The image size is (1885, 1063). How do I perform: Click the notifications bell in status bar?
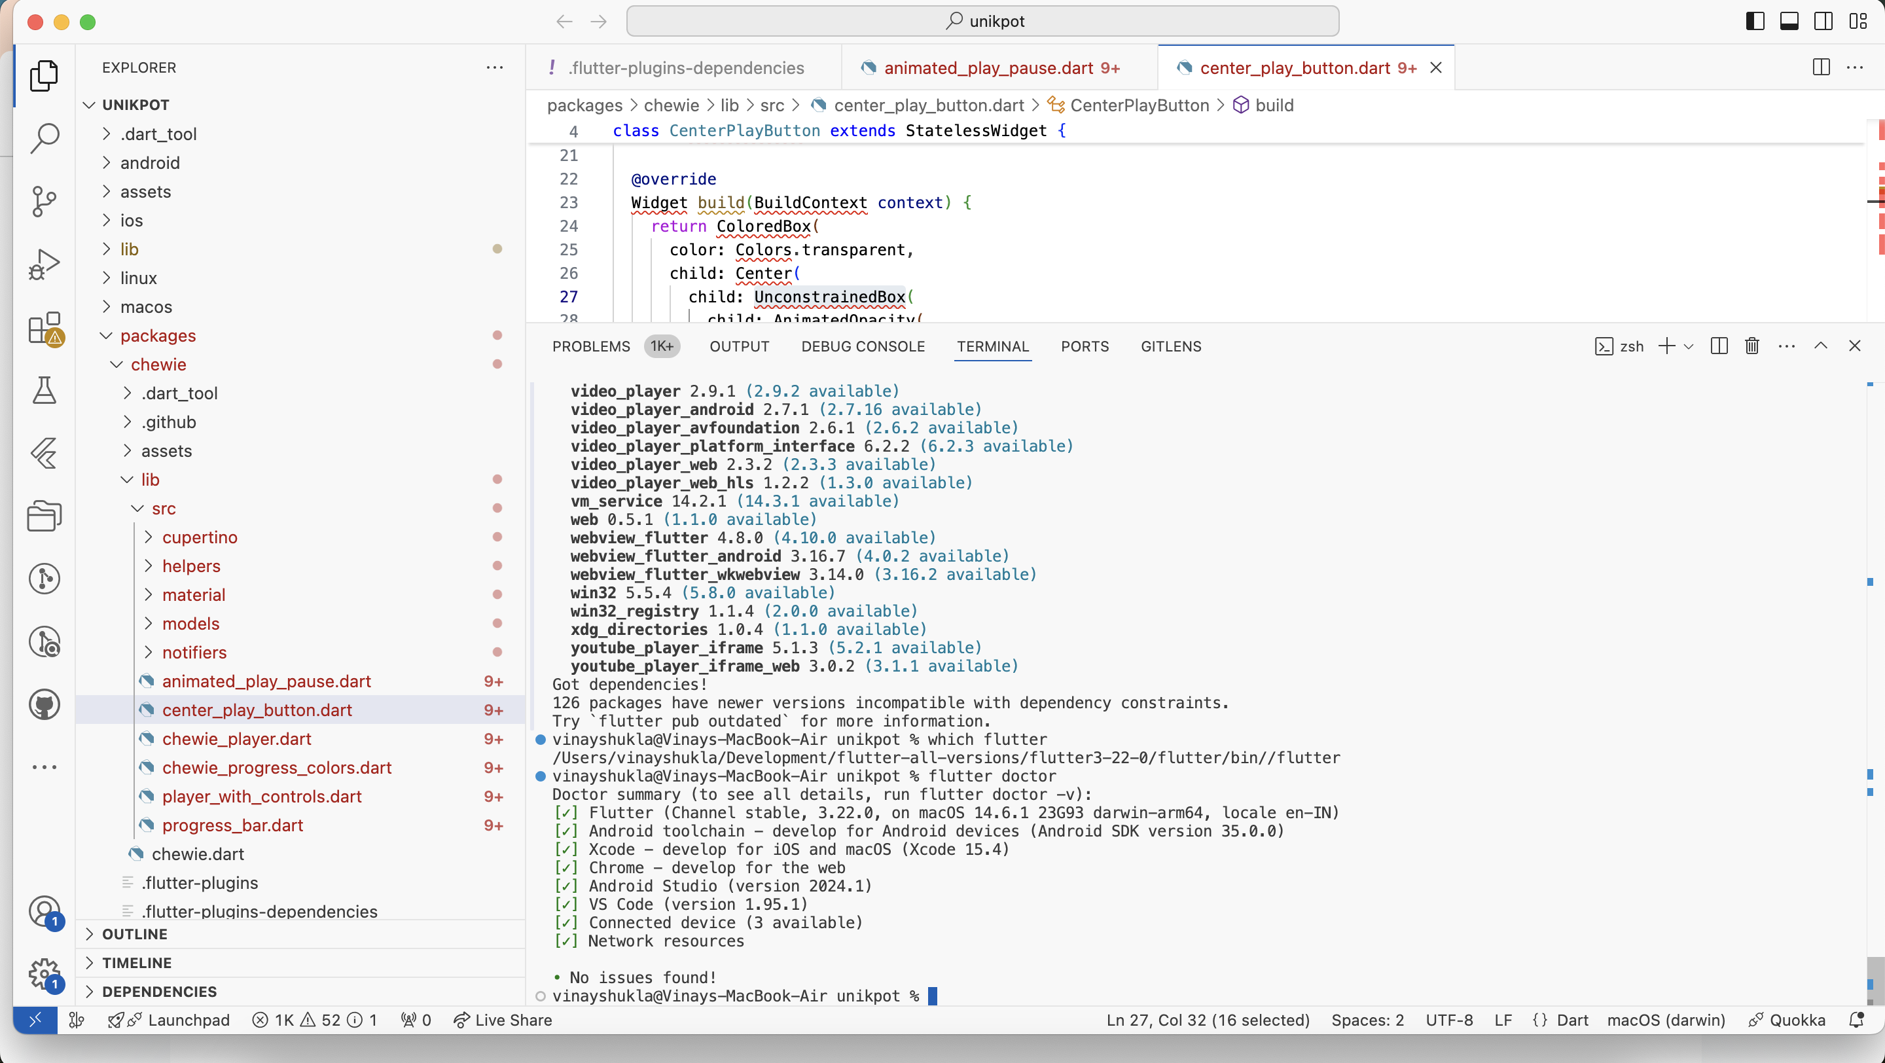click(x=1856, y=1020)
